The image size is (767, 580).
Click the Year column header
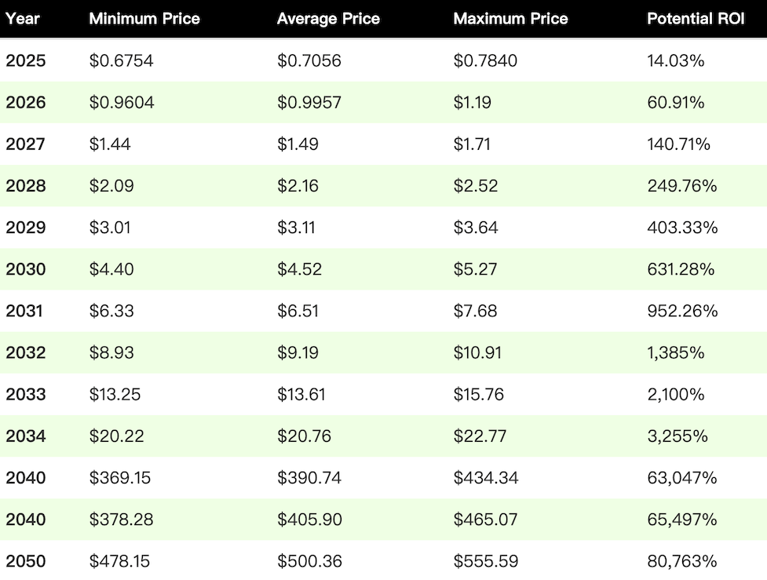(23, 19)
